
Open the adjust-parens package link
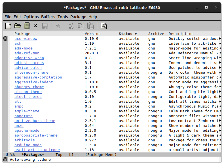(29, 63)
